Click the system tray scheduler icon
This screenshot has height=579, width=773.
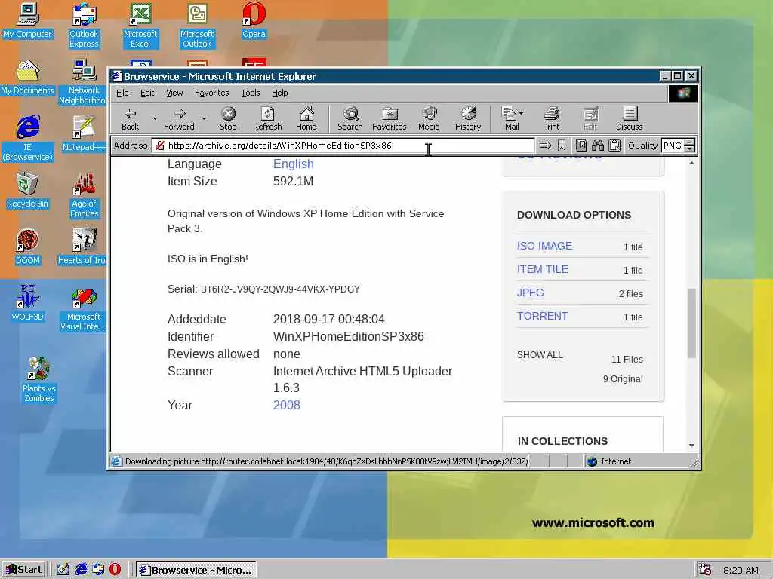[x=704, y=570]
